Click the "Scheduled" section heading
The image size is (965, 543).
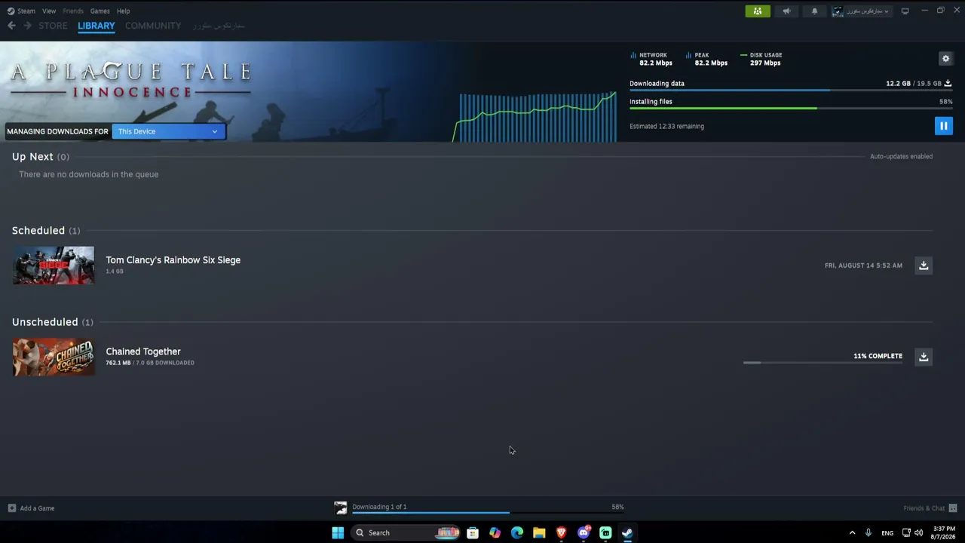(38, 231)
